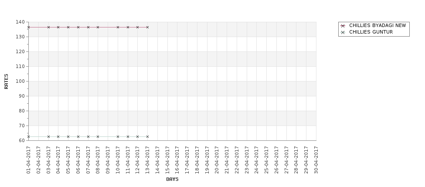Image resolution: width=425 pixels, height=187 pixels.
Task: Click Byadagi data point marker on 01-04-2017
Action: pos(28,27)
